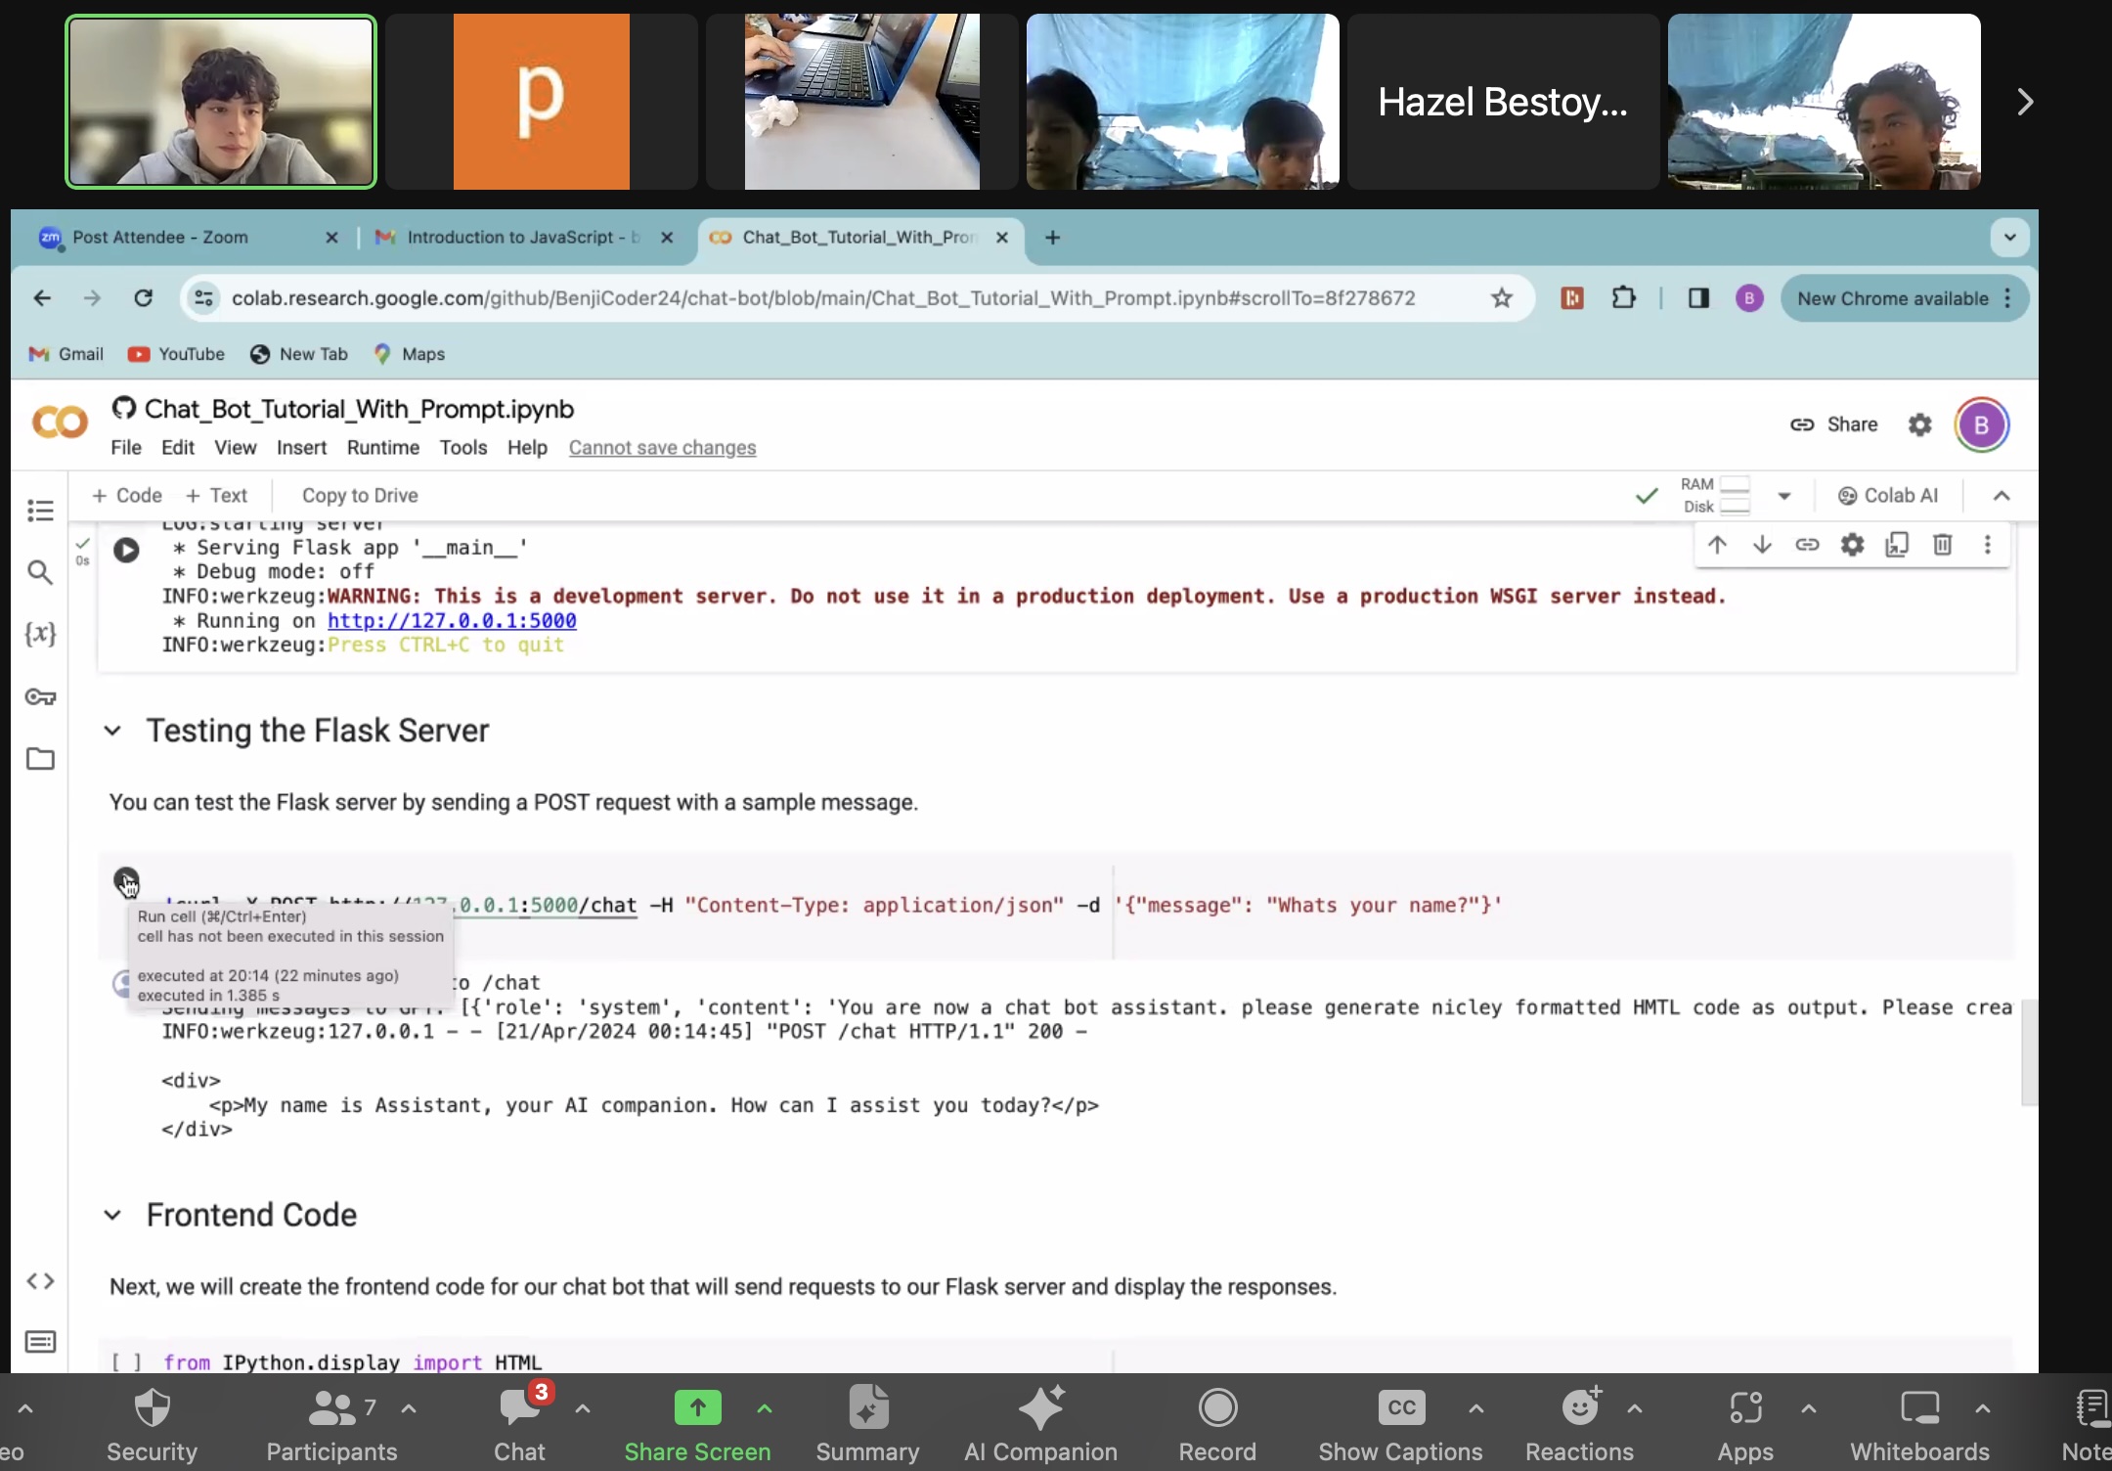Collapse the Frontend Code section
This screenshot has width=2112, height=1471.
[x=112, y=1215]
